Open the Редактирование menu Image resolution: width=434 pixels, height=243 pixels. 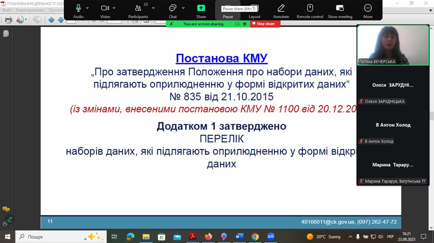point(30,10)
